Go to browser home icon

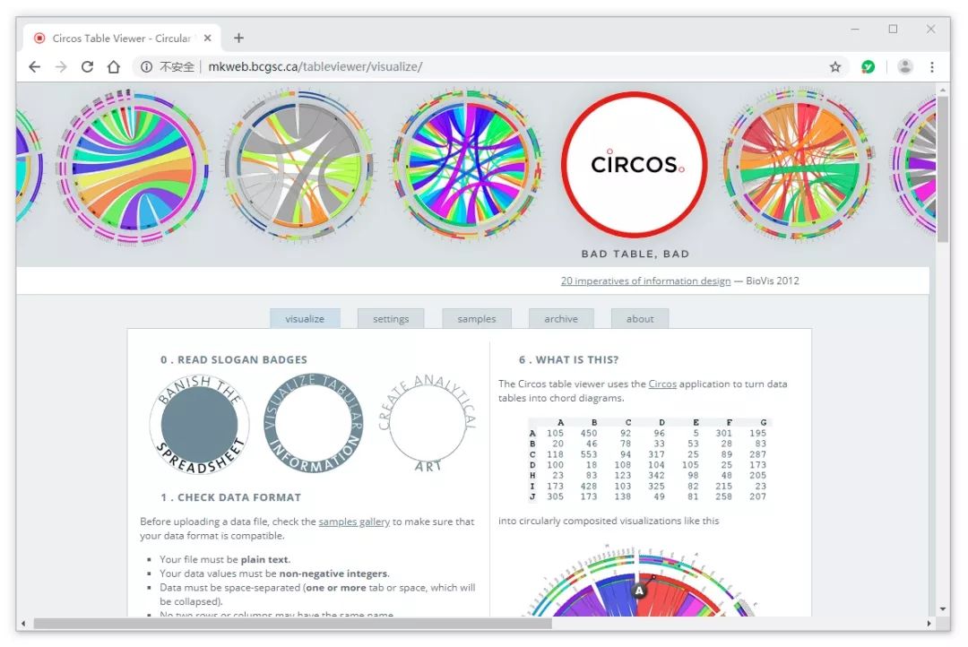coord(114,66)
